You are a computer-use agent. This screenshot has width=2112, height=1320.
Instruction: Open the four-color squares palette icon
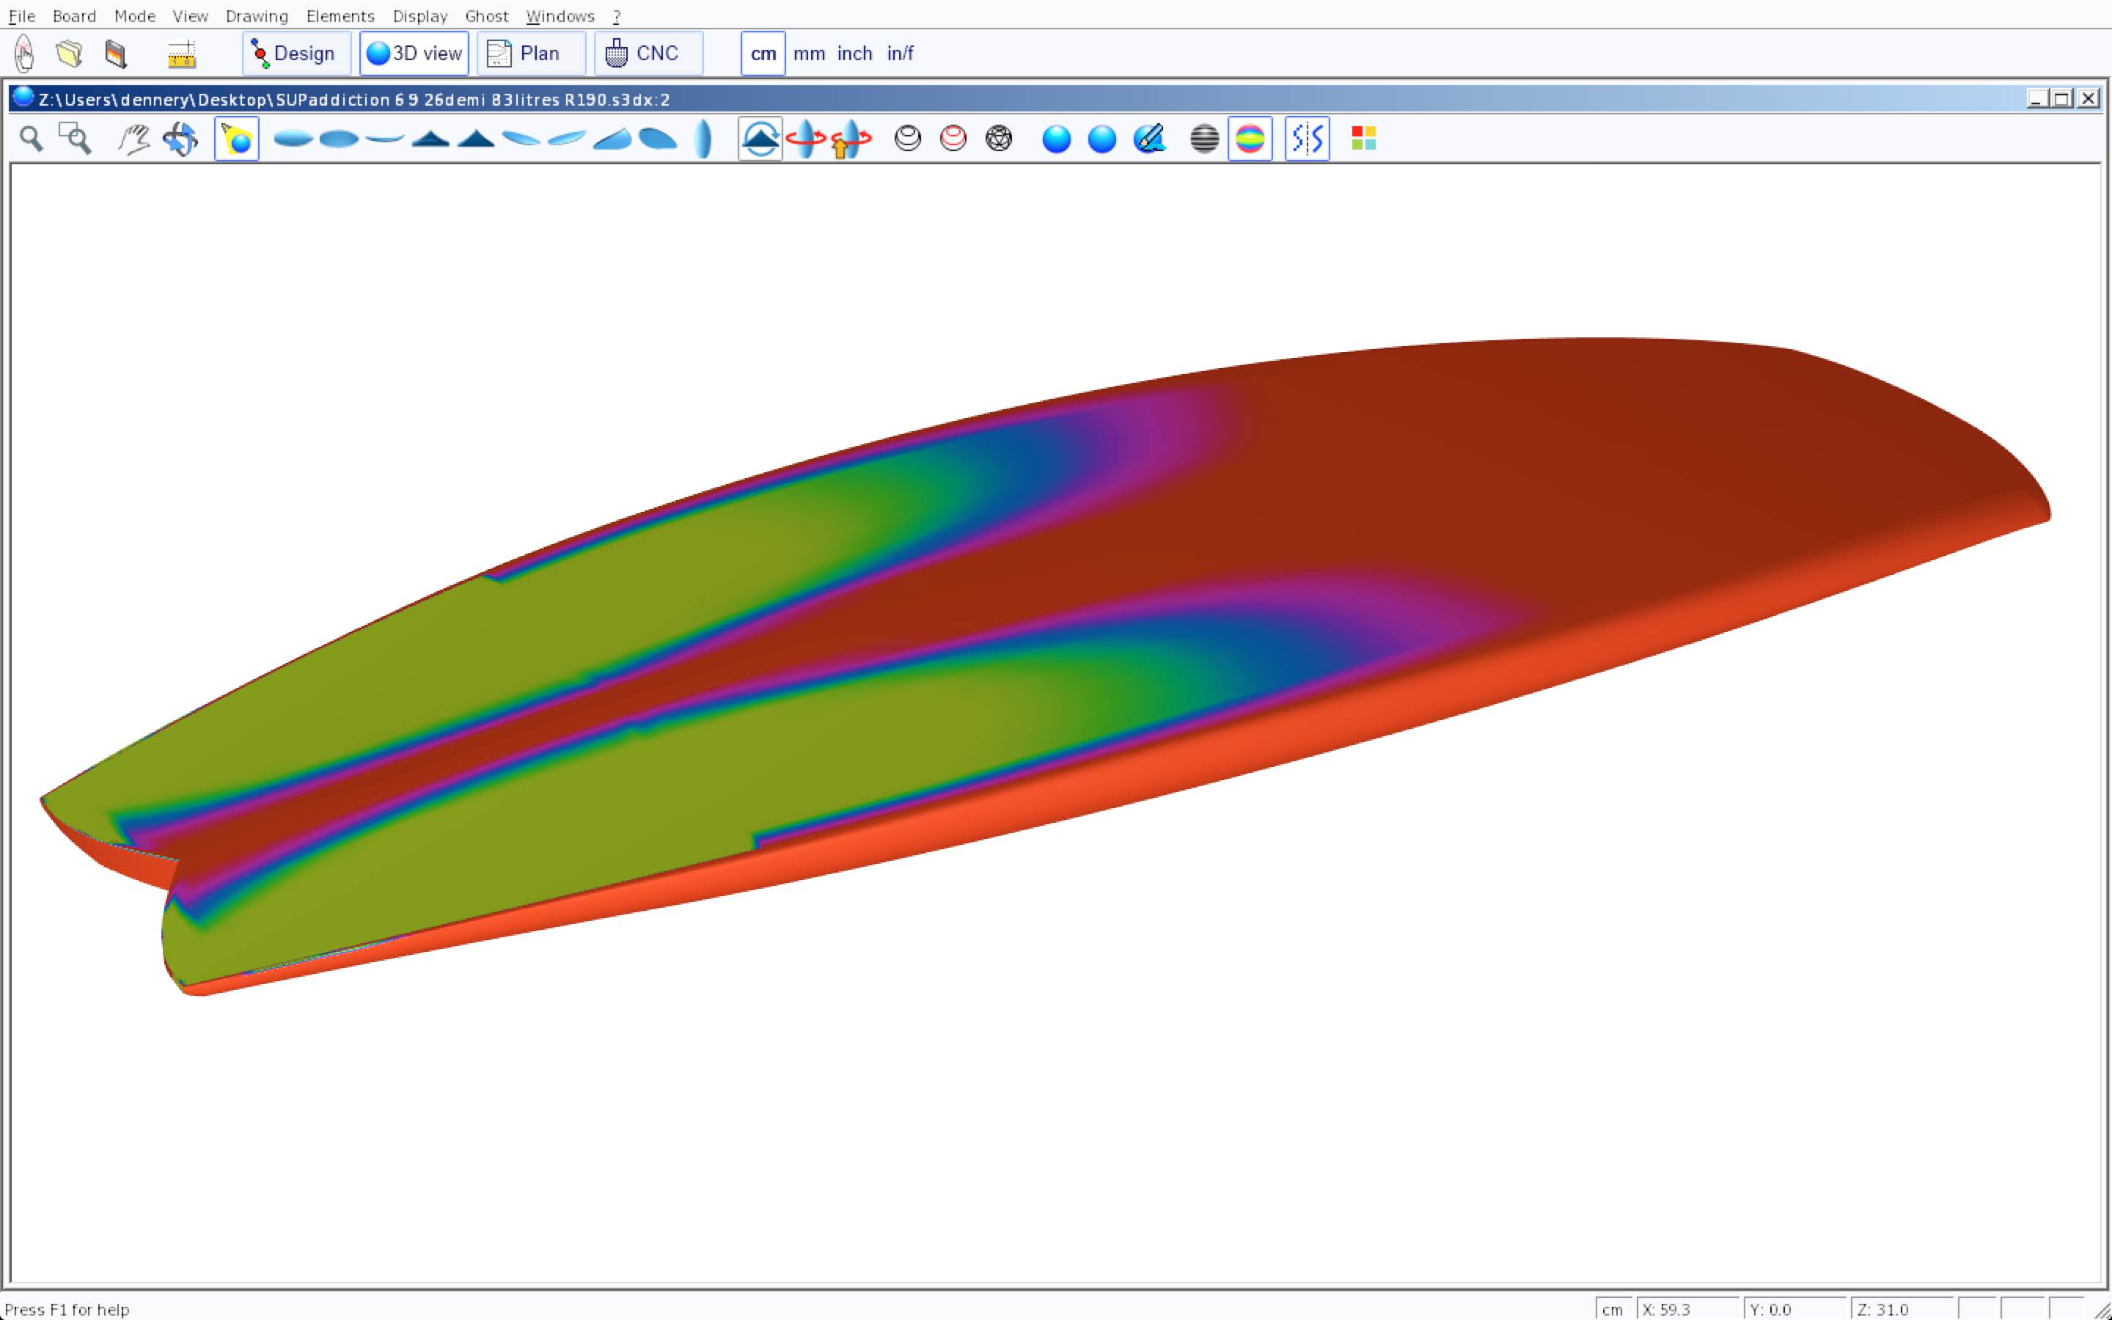[x=1363, y=139]
